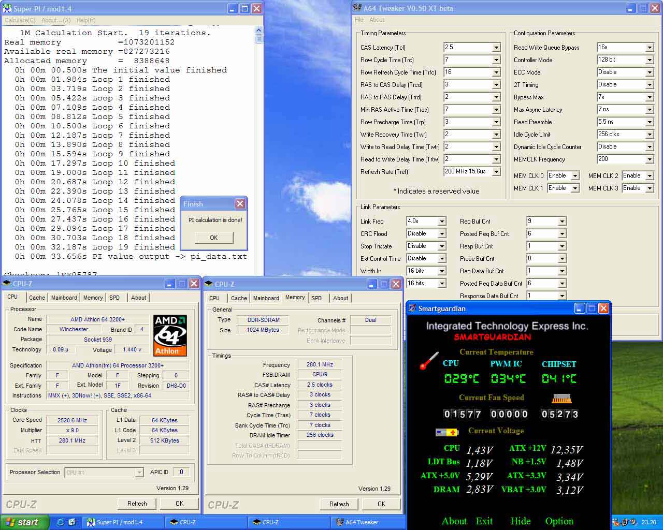Expand MEMCLK Frequency dropdown

coord(649,159)
